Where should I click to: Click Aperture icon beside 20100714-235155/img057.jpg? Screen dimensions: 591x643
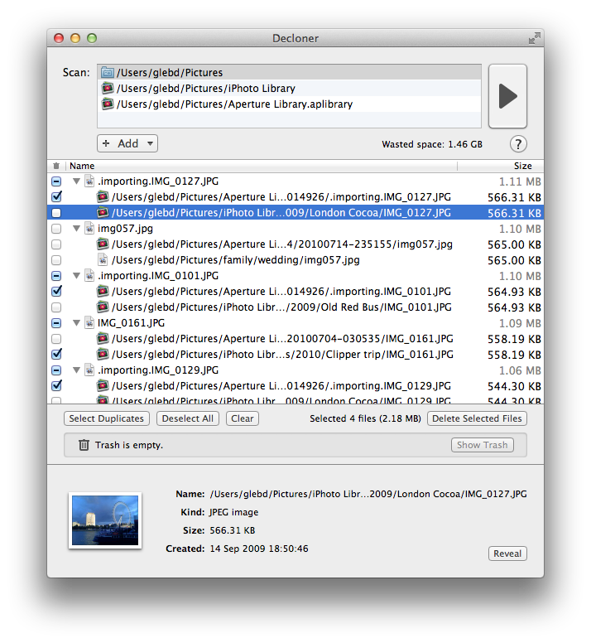tap(103, 244)
